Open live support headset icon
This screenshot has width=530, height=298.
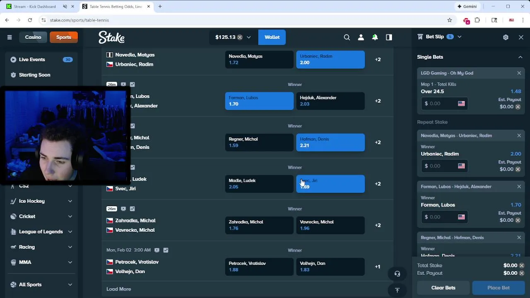click(397, 274)
